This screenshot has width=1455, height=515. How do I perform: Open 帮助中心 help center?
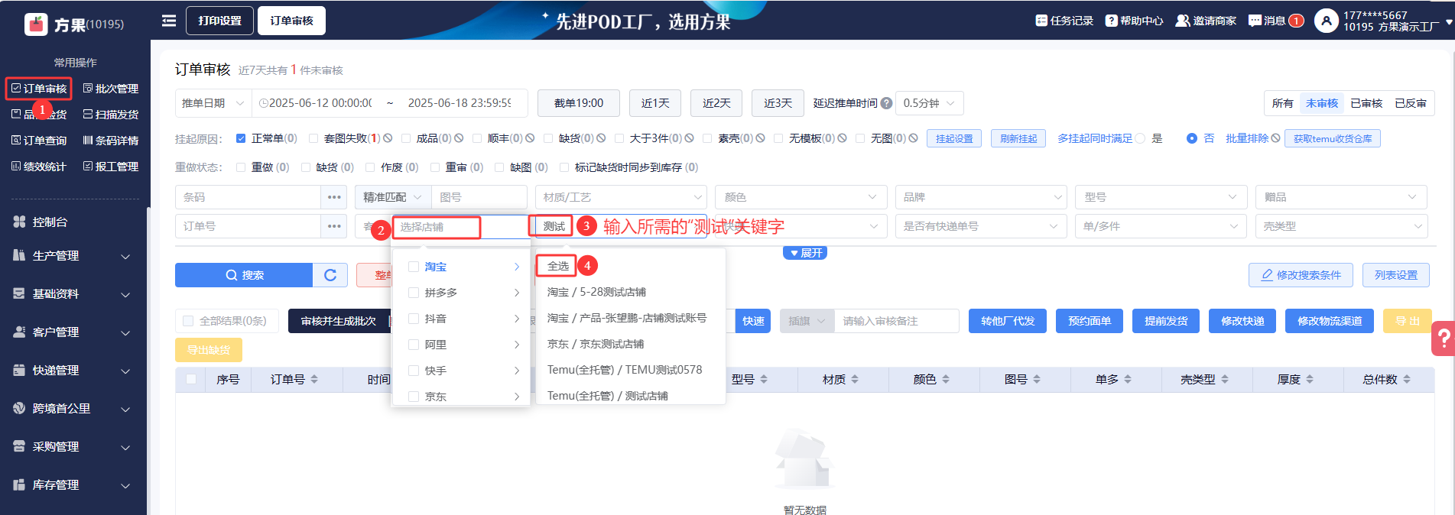coord(1134,21)
